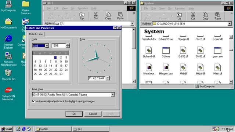Open File menu in the C: window
The height and width of the screenshot is (132, 235).
coord(48,8)
